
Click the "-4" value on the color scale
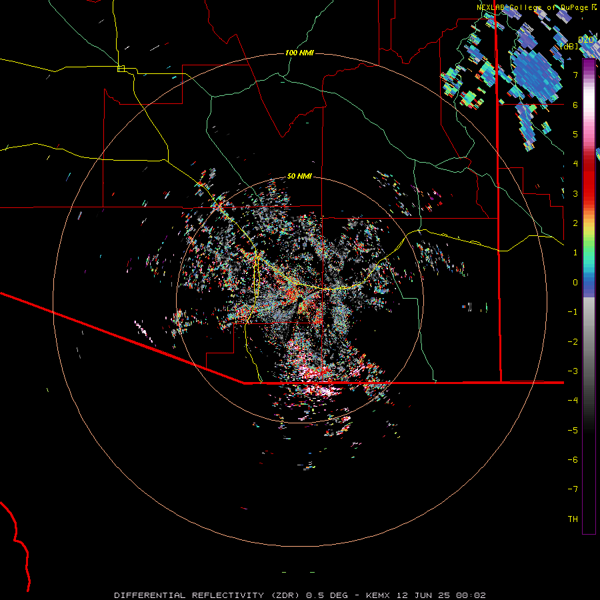click(x=573, y=401)
